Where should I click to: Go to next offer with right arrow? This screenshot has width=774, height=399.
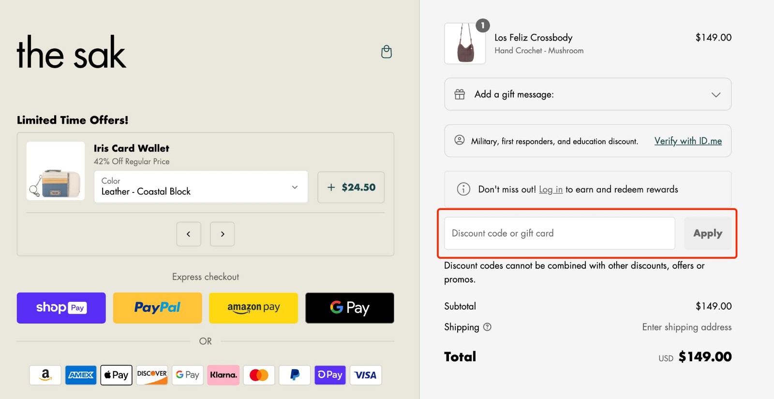click(x=223, y=234)
